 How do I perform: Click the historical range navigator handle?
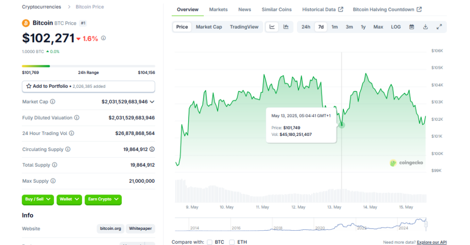pyautogui.click(x=426, y=224)
